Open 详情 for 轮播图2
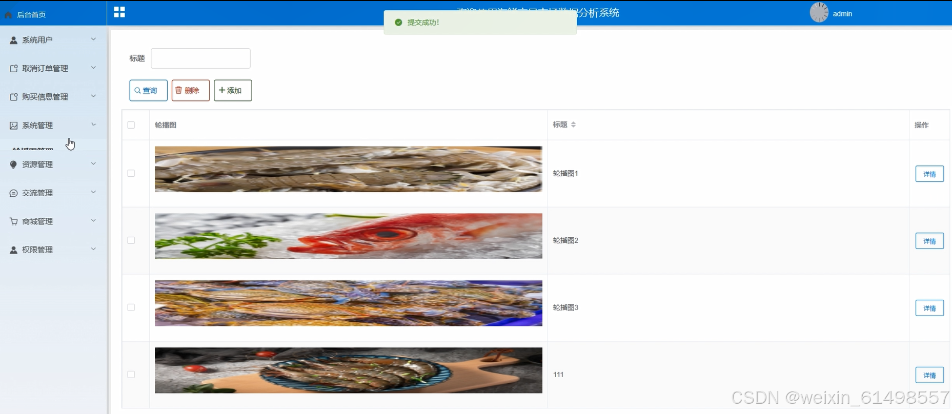Screen dimensions: 952x414 click(x=929, y=241)
